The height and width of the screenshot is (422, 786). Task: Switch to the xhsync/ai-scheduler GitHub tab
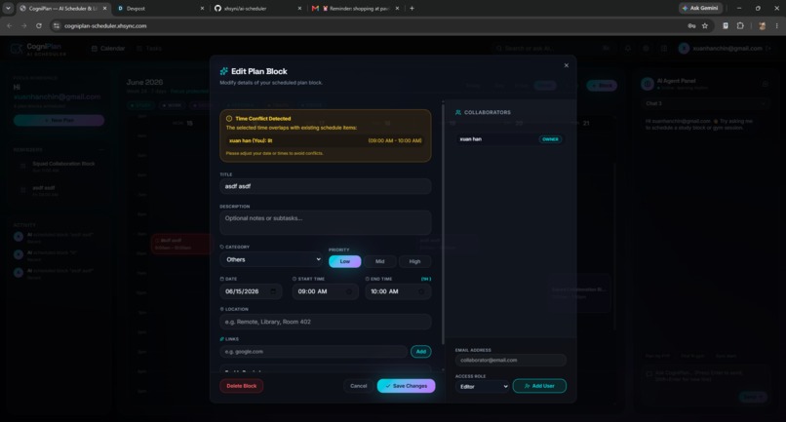(x=257, y=9)
